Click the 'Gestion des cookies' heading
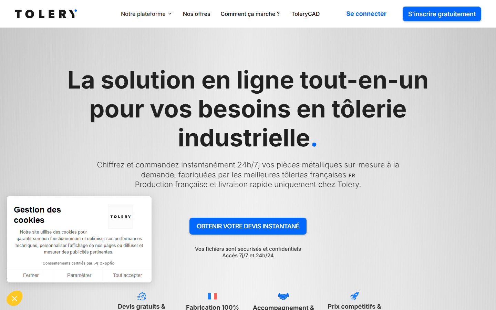This screenshot has height=310, width=496. coord(37,215)
